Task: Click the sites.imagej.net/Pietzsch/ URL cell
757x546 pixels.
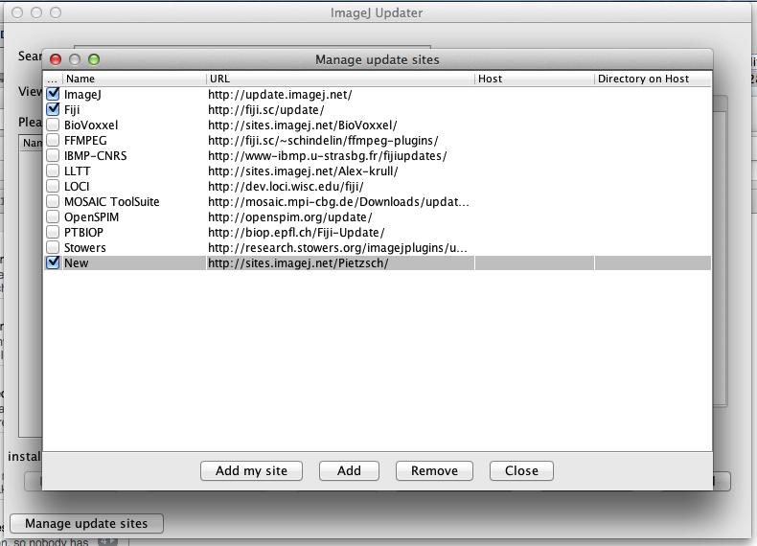Action: point(340,263)
